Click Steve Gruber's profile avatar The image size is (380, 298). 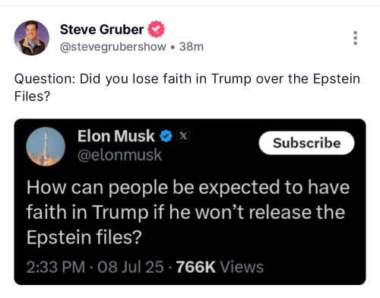(x=32, y=38)
